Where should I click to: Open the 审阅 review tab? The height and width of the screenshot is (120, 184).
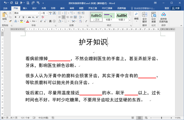(x=72, y=8)
